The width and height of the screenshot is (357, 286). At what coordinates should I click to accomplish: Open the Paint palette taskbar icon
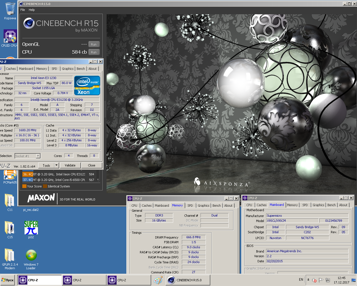pos(158,280)
